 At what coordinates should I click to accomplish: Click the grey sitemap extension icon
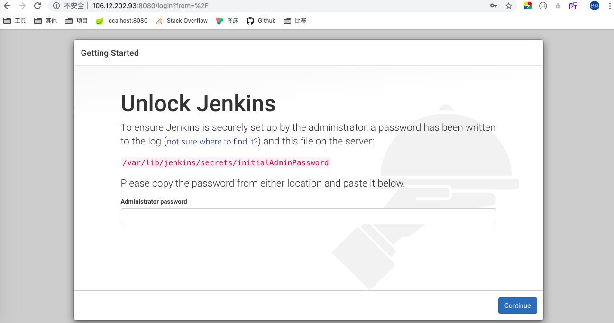click(558, 6)
